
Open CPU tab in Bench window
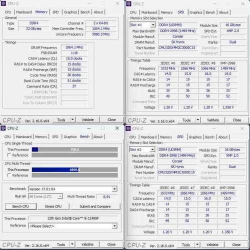[x=7, y=137]
